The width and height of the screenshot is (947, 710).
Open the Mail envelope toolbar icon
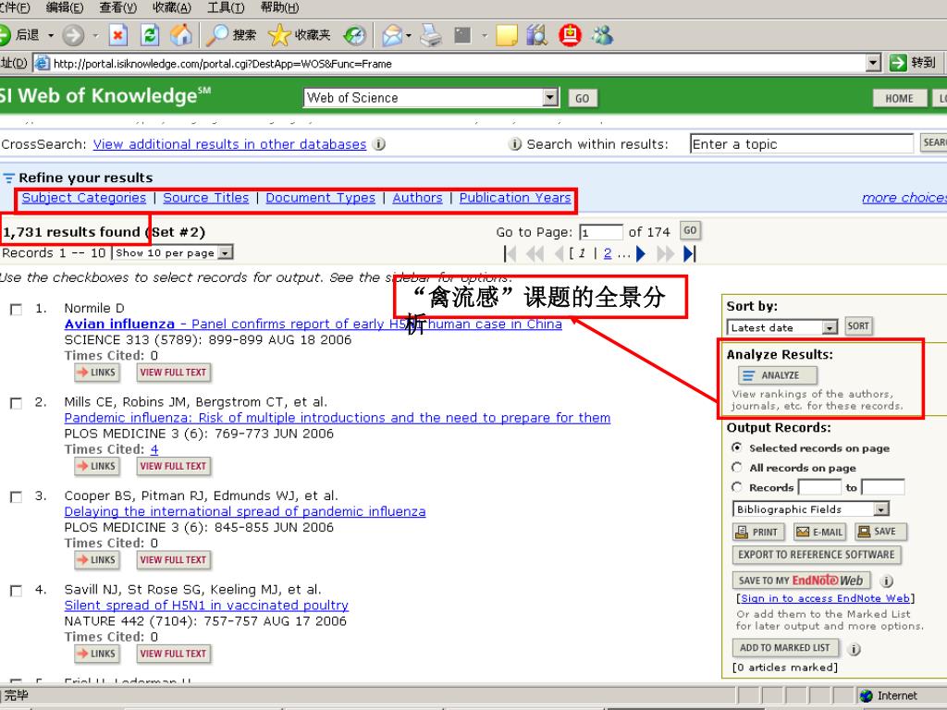[x=392, y=35]
